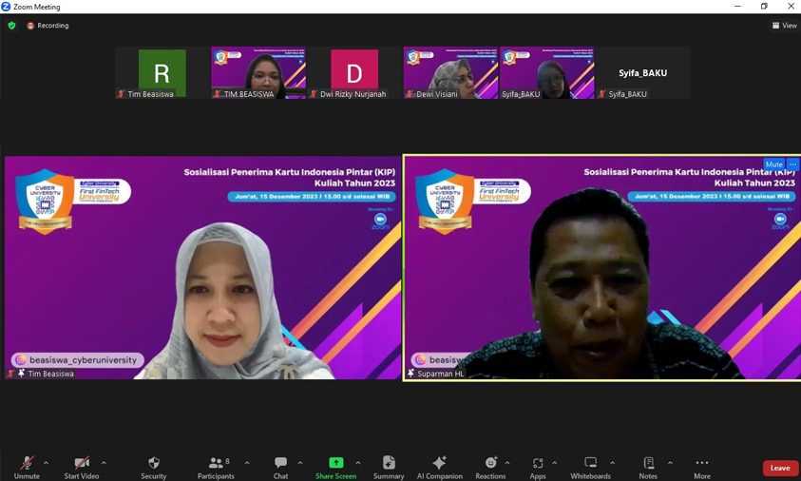801x481 pixels.
Task: Open the three-dot menu on Suparman HL video
Action: [x=792, y=164]
